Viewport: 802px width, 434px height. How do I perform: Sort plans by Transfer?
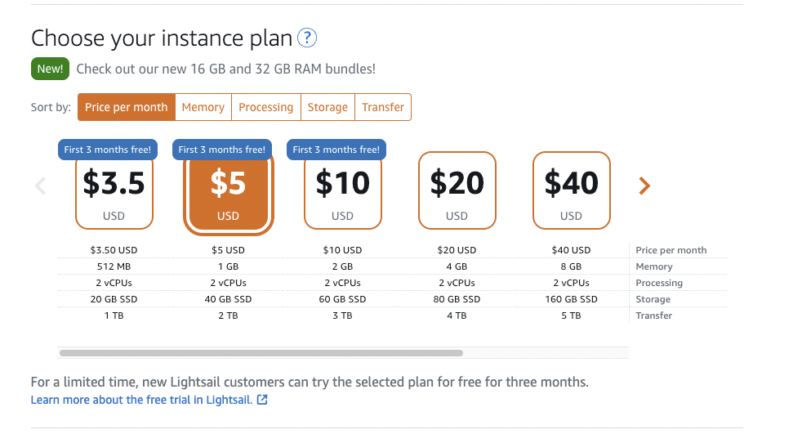click(x=383, y=107)
